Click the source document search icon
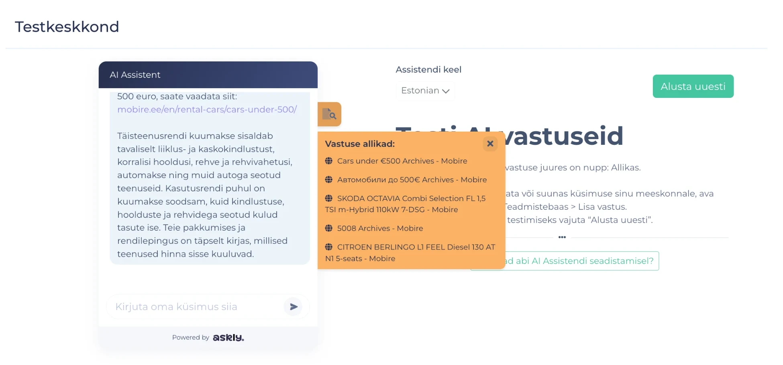 click(x=329, y=114)
